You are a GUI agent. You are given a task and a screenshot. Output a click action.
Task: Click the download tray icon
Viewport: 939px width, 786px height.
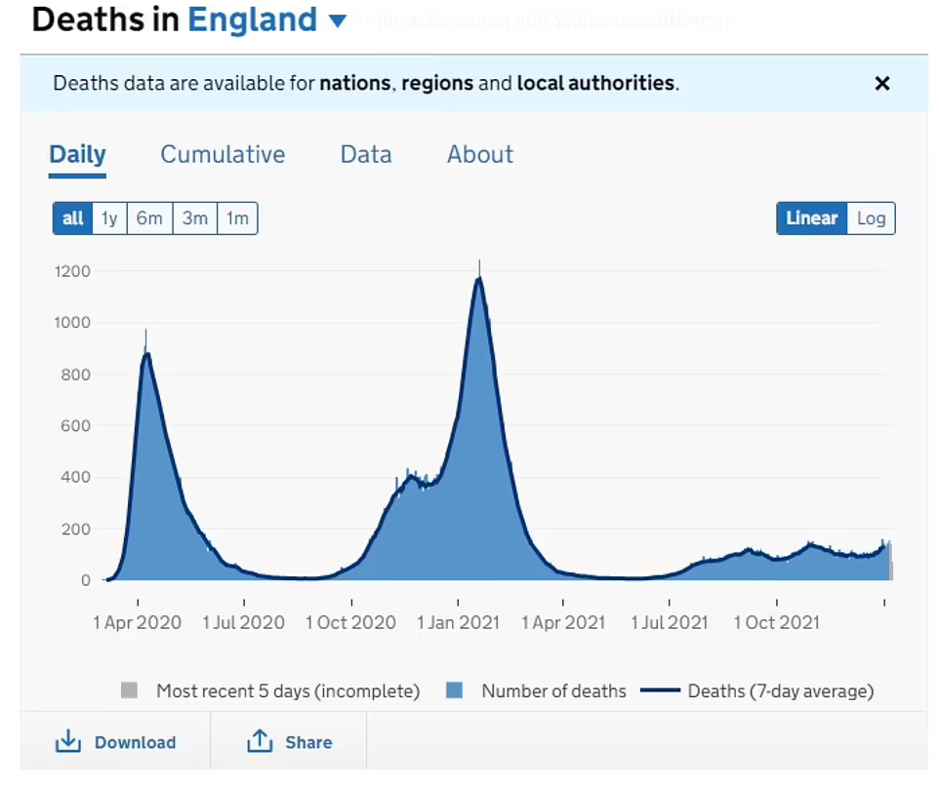click(x=68, y=741)
